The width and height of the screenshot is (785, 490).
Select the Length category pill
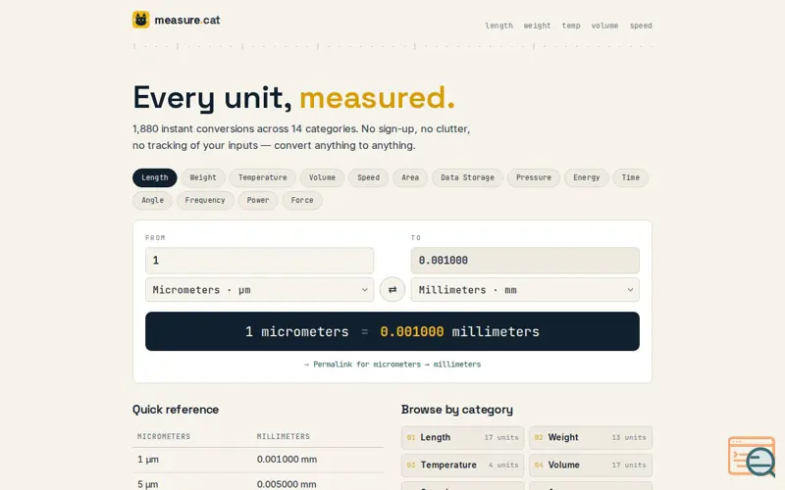coord(155,177)
